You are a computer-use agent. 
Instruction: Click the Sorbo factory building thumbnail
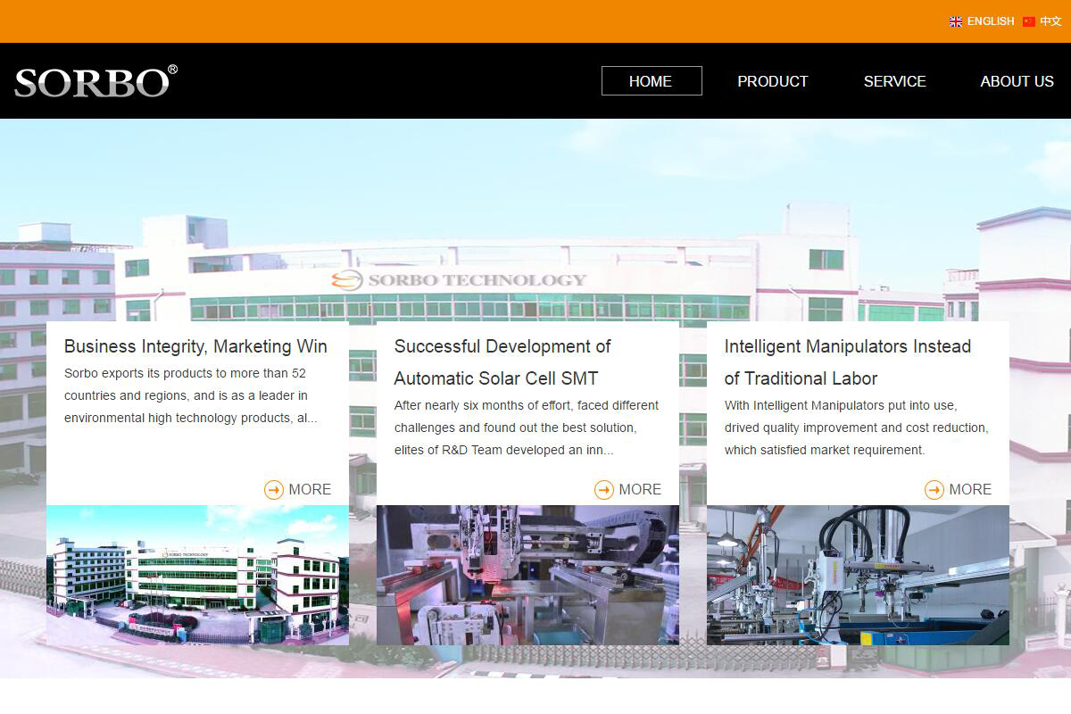click(x=197, y=575)
